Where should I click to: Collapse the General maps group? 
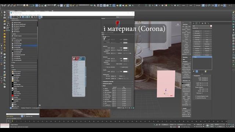(24, 70)
